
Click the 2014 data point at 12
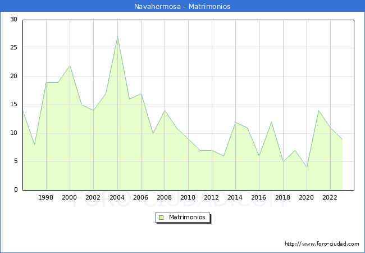[236, 122]
